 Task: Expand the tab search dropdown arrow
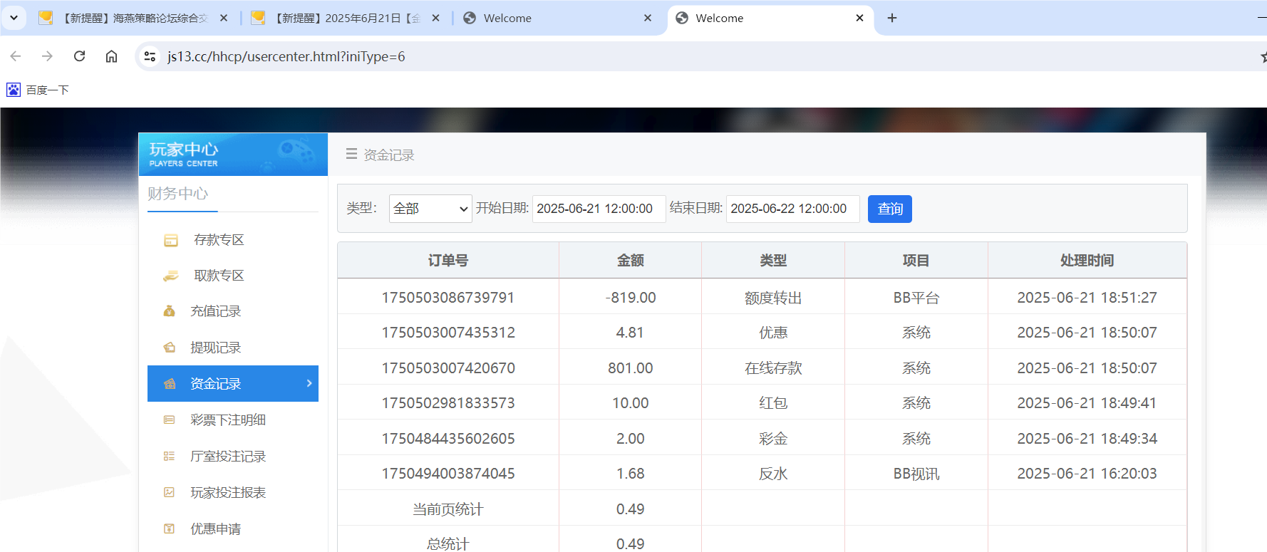[14, 18]
